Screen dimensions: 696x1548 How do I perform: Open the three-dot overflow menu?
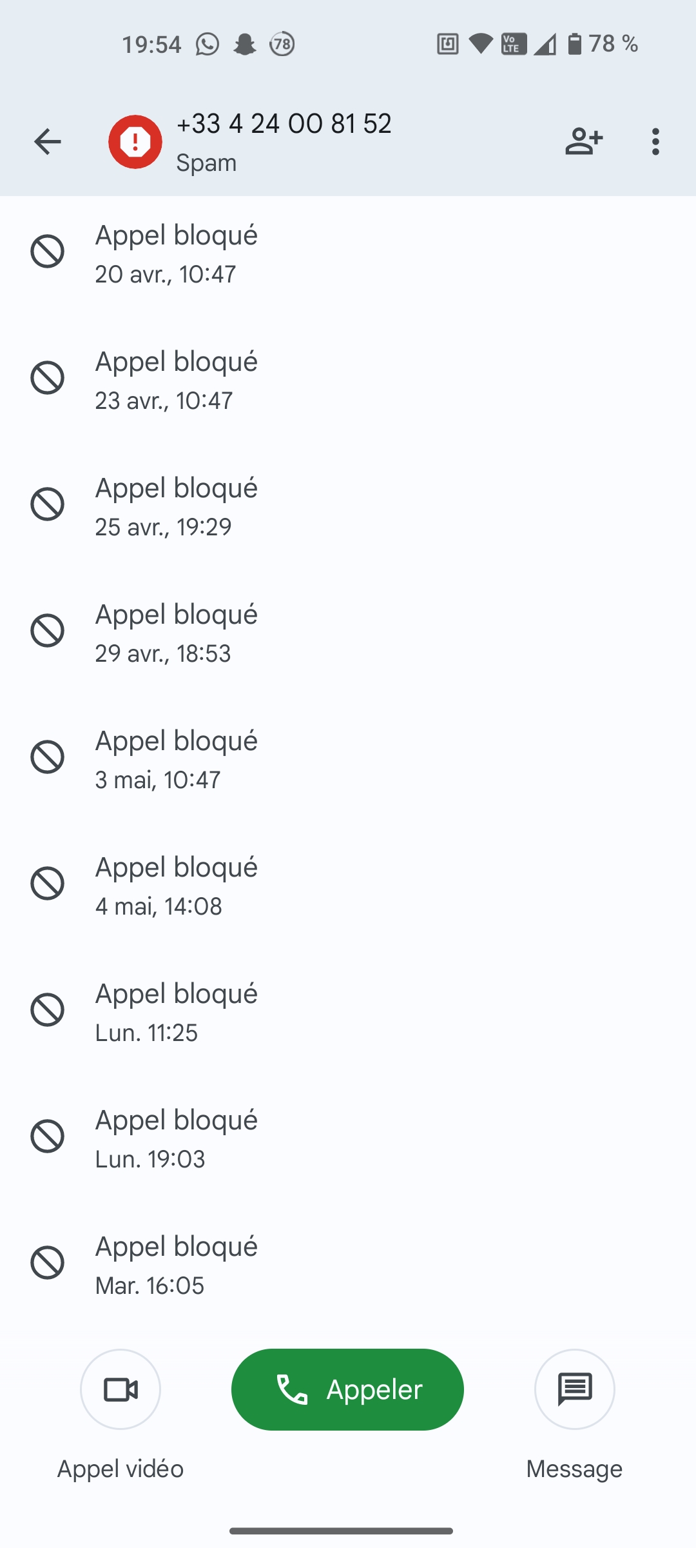(655, 142)
